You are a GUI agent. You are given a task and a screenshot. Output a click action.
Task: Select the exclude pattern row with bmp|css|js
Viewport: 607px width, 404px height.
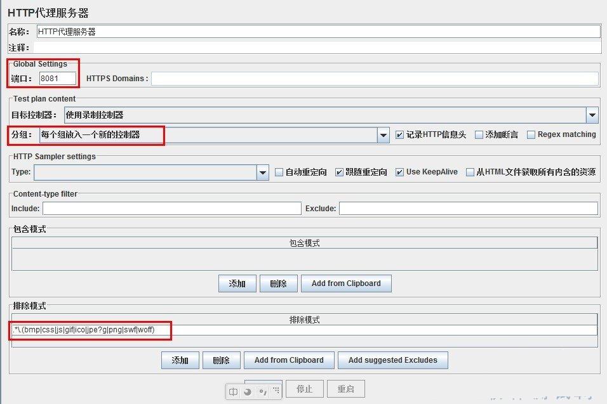(x=303, y=330)
